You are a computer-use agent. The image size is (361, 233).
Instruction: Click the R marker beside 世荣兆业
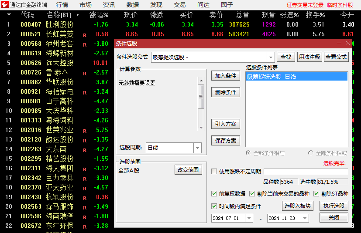point(85,131)
